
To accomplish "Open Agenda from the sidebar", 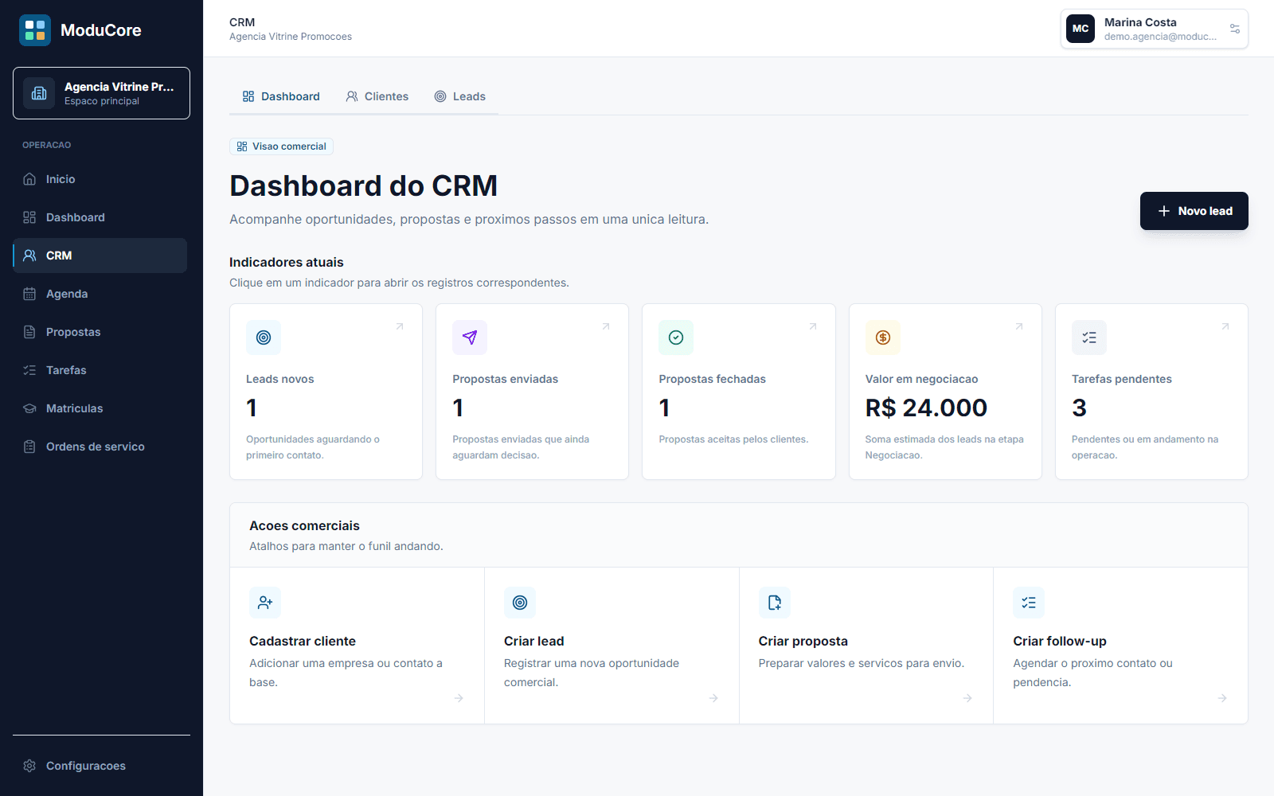I will click(100, 294).
